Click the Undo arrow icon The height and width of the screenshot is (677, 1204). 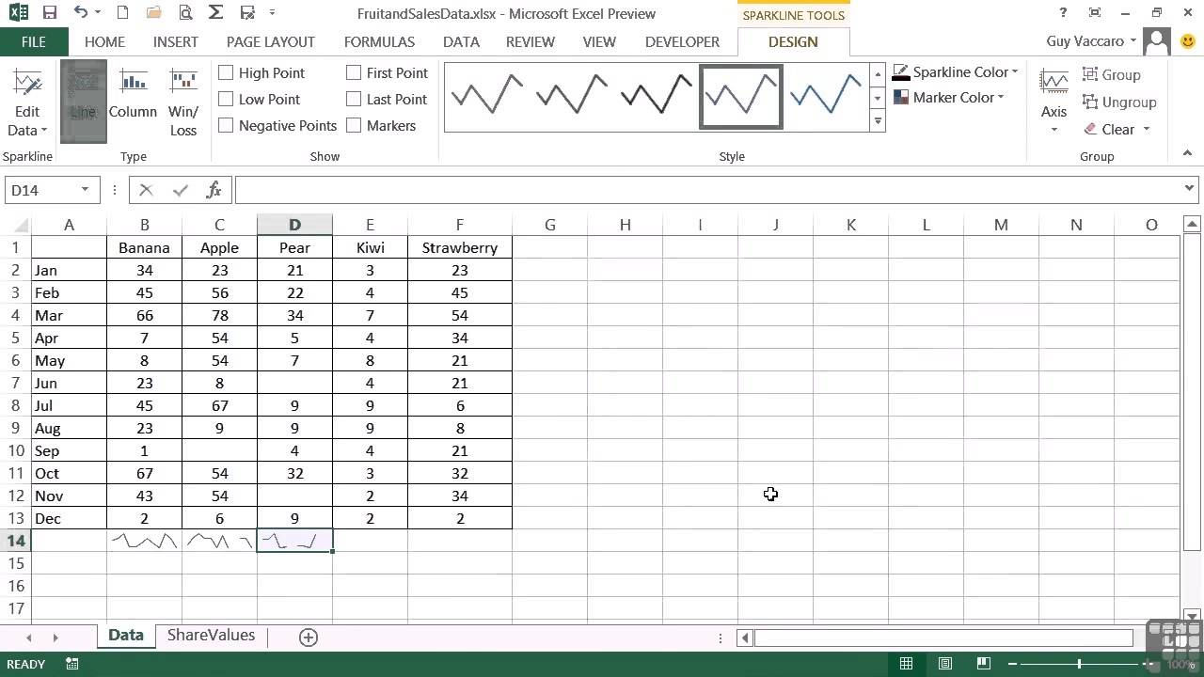[80, 13]
